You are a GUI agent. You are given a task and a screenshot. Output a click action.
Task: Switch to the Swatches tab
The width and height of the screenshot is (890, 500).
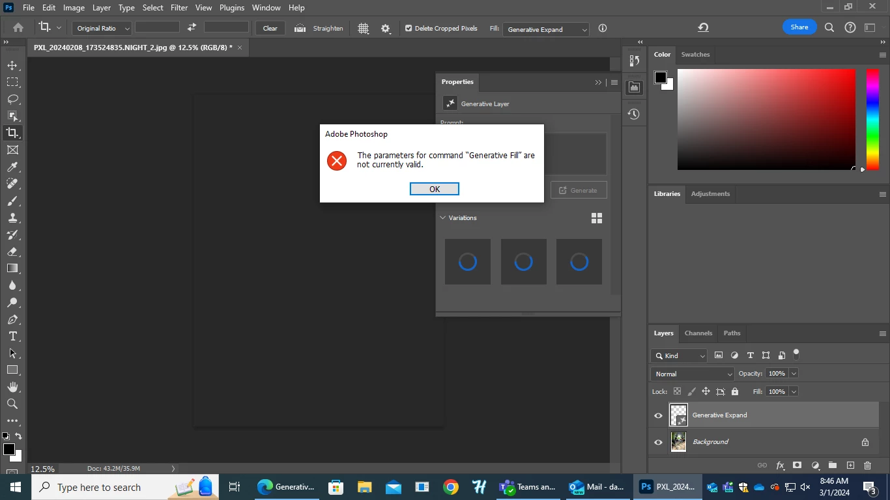[x=695, y=55]
